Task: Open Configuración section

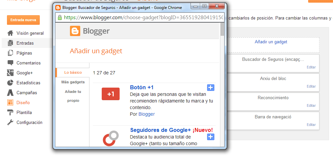Action: pyautogui.click(x=29, y=123)
